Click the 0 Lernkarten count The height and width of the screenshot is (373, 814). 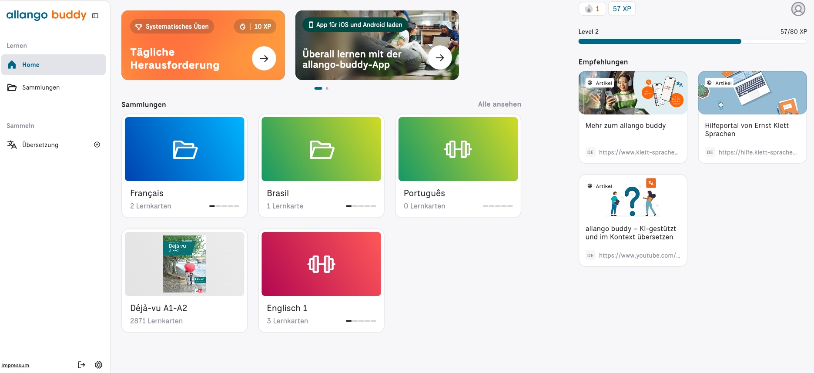(424, 206)
